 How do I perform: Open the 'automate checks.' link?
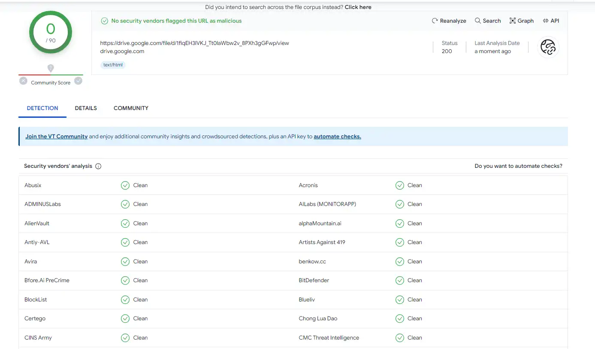[337, 136]
